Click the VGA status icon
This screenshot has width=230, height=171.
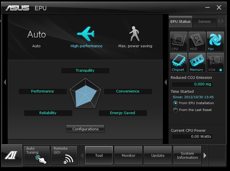coord(215,62)
